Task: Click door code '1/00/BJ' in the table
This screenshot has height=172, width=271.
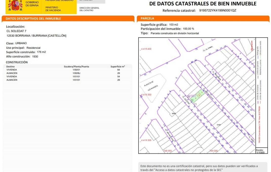Action: [x=76, y=73]
